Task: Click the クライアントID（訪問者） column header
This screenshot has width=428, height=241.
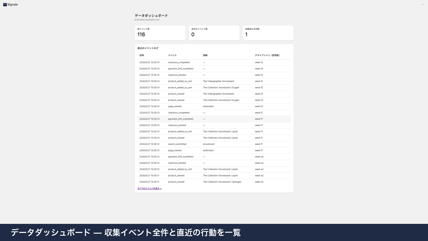Action: pyautogui.click(x=267, y=55)
